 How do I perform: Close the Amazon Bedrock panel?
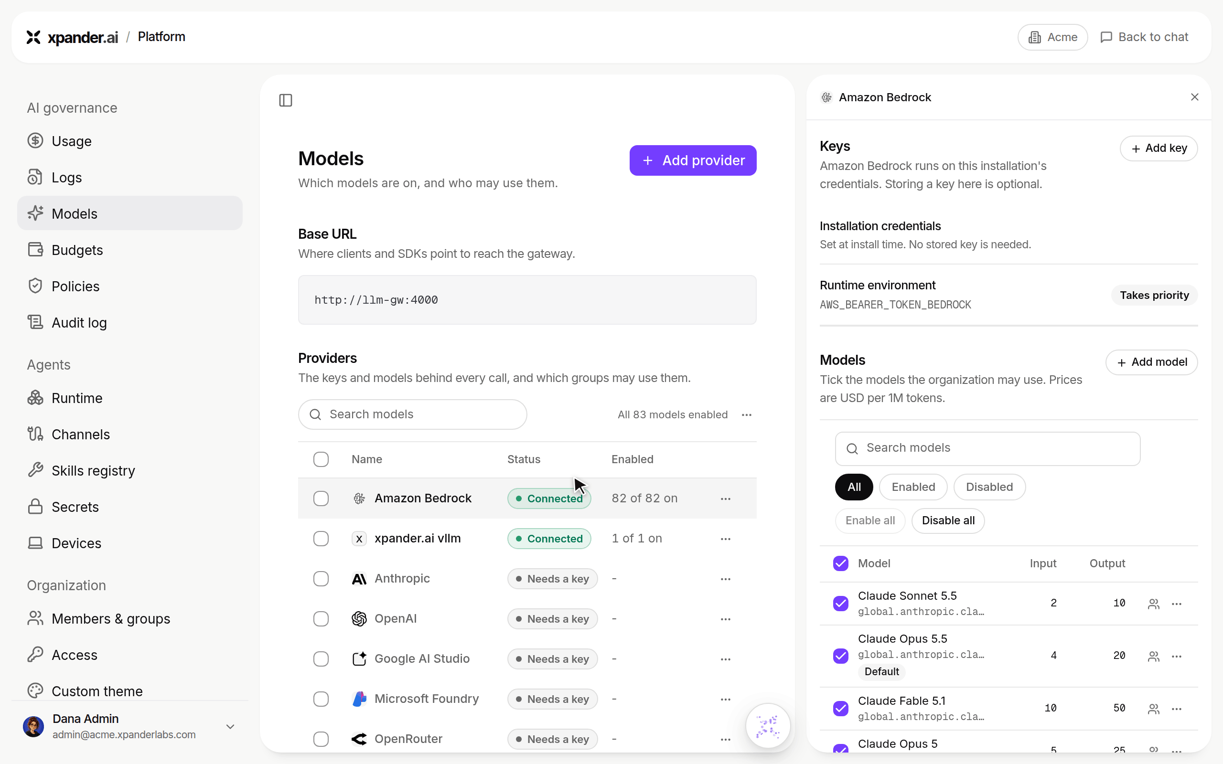coord(1195,97)
